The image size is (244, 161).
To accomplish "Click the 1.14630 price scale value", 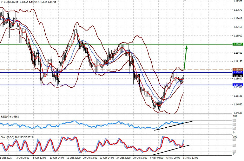I will pos(238,113).
